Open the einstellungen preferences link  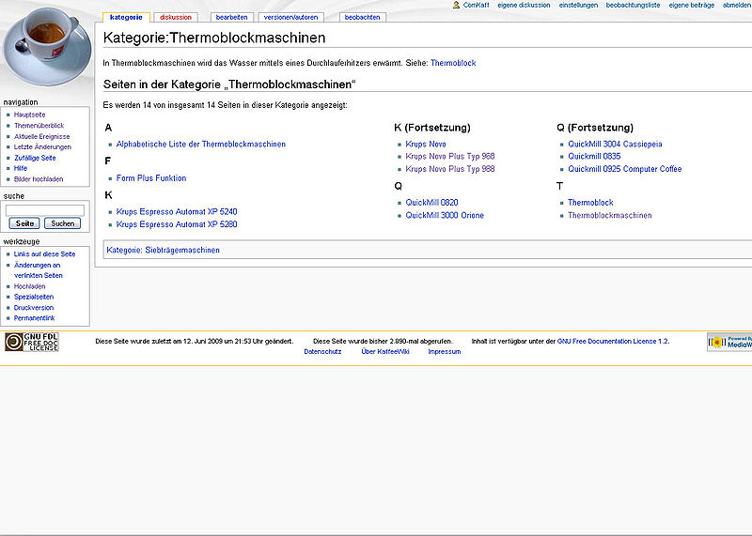[578, 5]
